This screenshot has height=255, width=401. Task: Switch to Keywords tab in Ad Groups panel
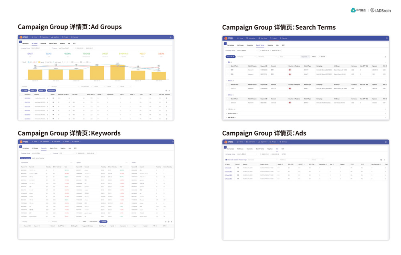point(43,43)
